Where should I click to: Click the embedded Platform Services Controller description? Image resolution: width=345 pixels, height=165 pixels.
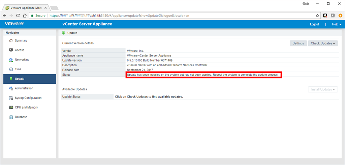(167, 65)
